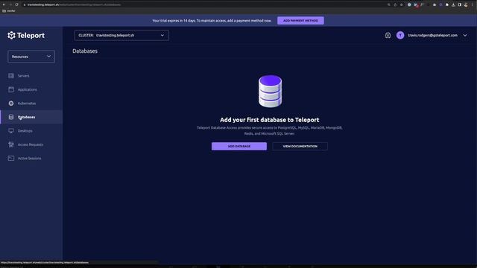
Task: Click the travis.rodgers@goteleport.com username
Action: coord(432,35)
